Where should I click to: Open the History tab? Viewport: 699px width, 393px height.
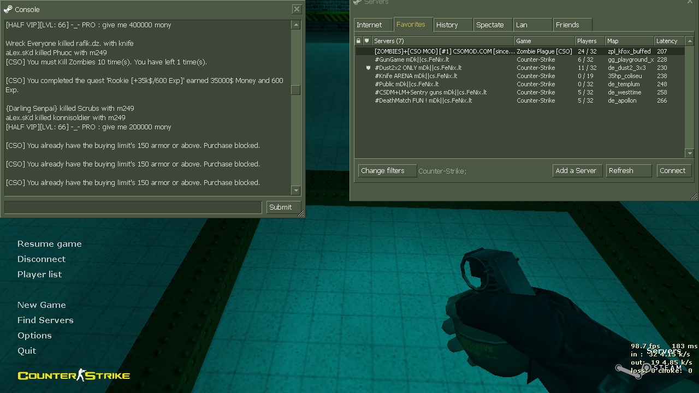(447, 25)
